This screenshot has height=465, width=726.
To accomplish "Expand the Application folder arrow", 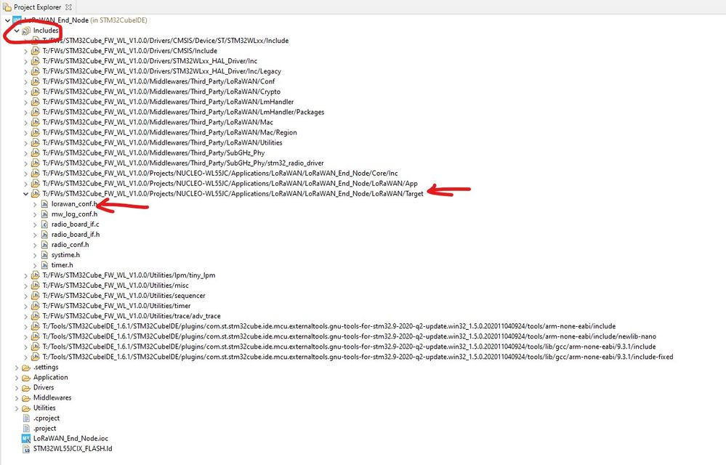I will pyautogui.click(x=17, y=378).
